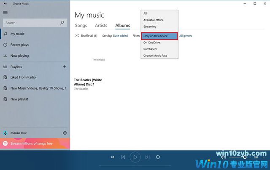This screenshot has height=170, width=270.
Task: Choose Available offline in filter list
Action: point(154,20)
